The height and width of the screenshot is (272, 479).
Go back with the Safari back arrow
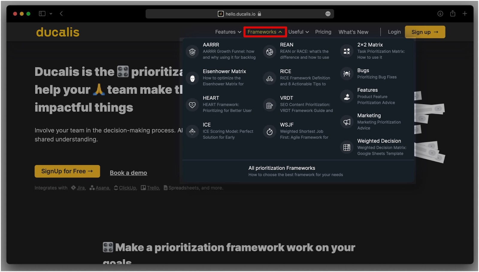click(x=61, y=13)
